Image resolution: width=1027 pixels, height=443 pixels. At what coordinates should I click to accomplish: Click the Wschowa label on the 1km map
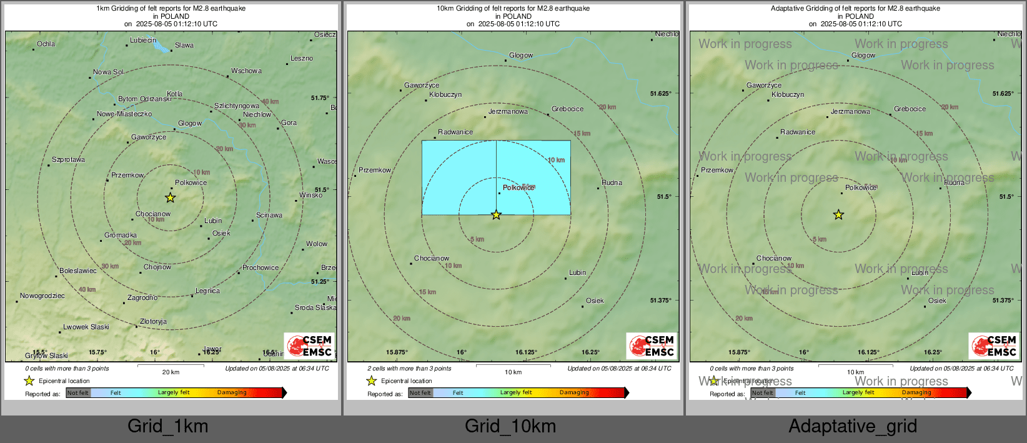click(x=246, y=71)
